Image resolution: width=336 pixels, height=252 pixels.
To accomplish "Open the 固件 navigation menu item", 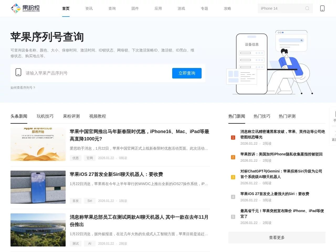I will [x=135, y=8].
